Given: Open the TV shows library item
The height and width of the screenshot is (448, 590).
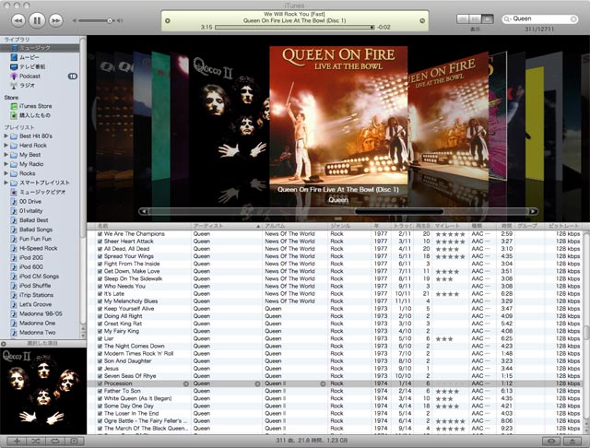Looking at the screenshot, I should [x=32, y=66].
